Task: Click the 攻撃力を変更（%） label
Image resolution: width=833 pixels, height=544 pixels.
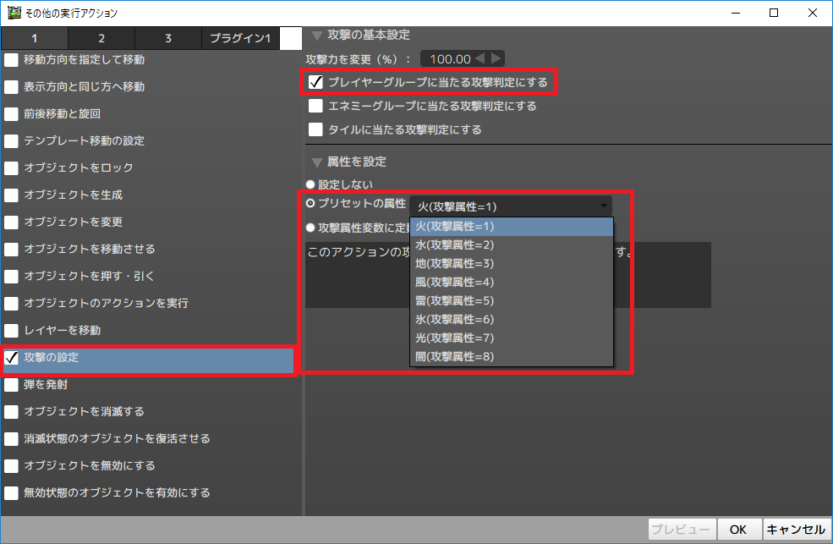Action: pos(358,59)
